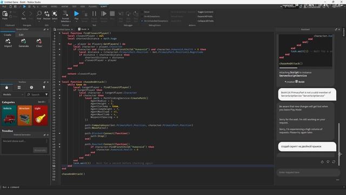Switch to the MODEL ribbon tab

[x=54, y=6]
